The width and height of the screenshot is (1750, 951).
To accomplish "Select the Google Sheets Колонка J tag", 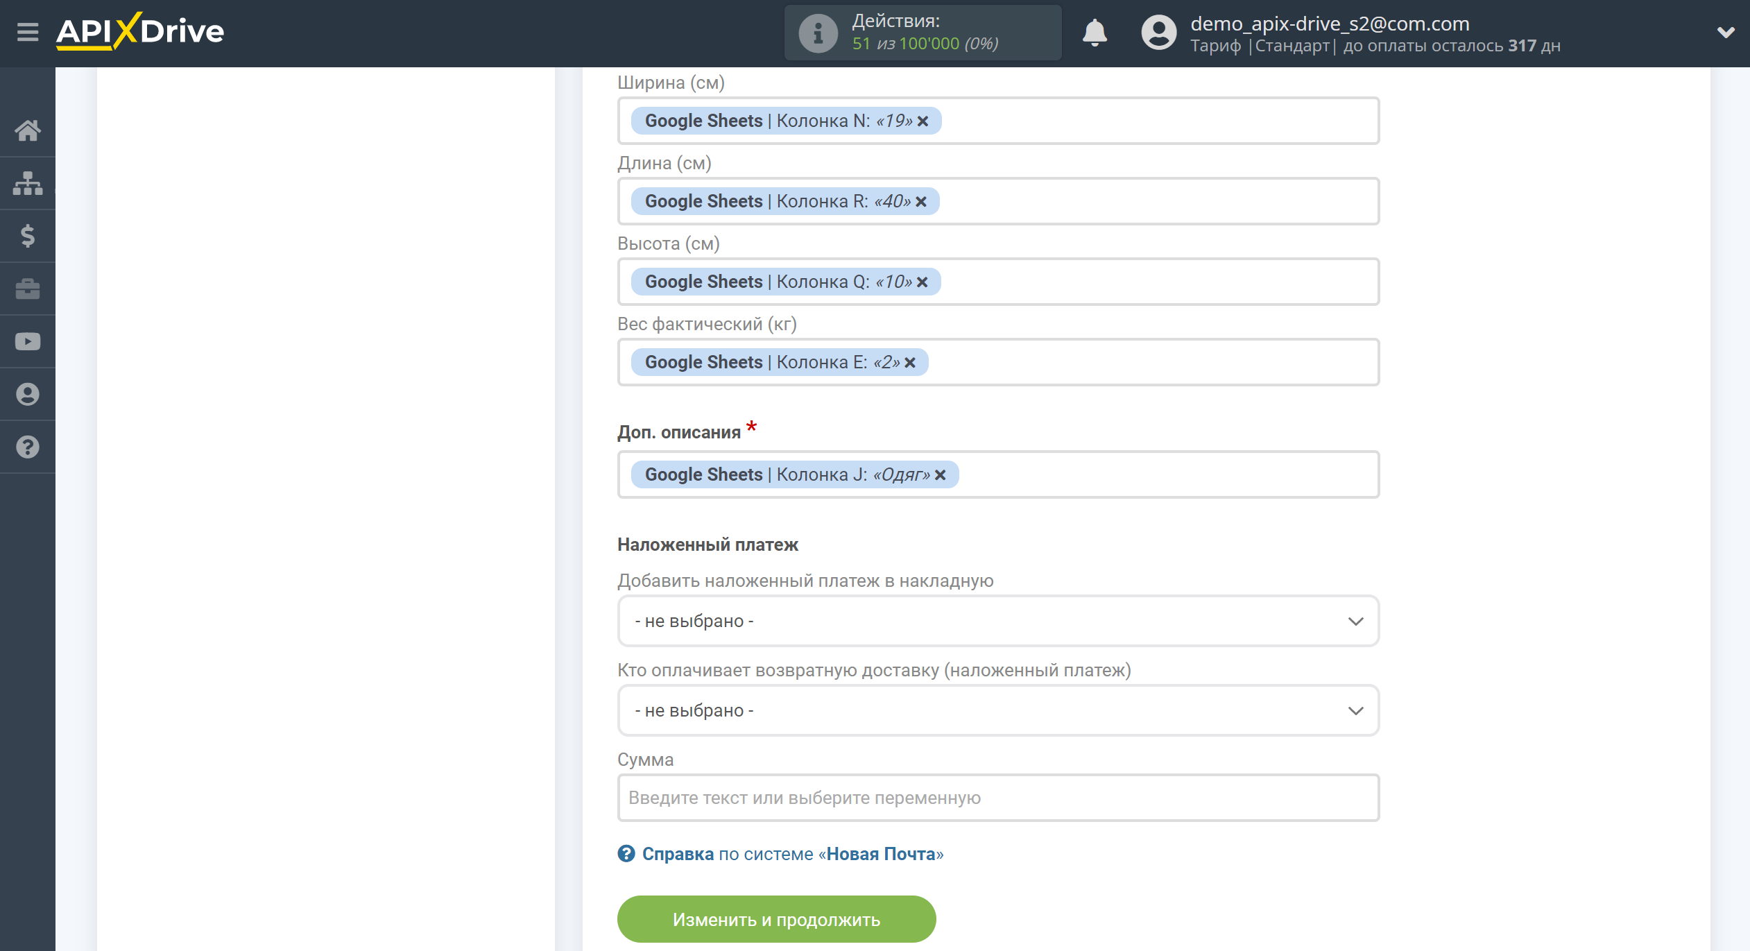I will tap(795, 474).
